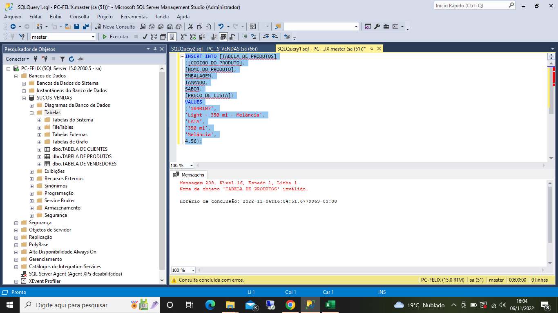Uncomment the selected lines icon
Screen dimensions: 558x313
(x=254, y=37)
